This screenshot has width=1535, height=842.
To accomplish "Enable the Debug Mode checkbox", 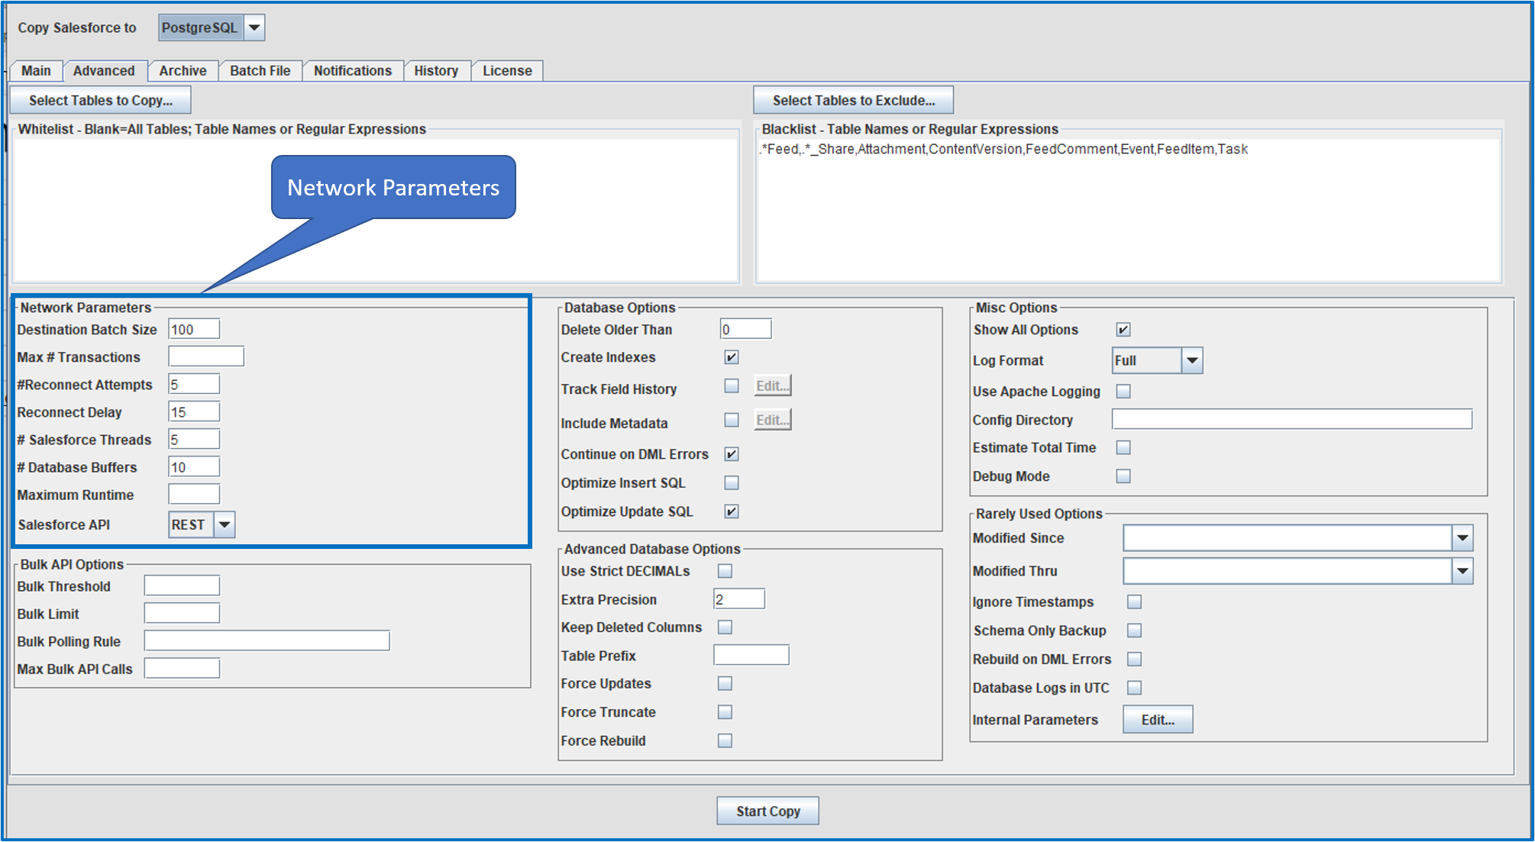I will (1123, 476).
